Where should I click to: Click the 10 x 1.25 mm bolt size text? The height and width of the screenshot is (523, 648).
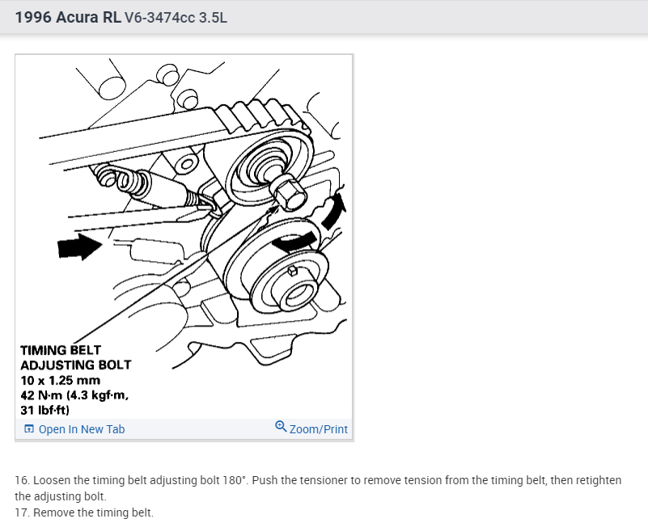tap(61, 380)
